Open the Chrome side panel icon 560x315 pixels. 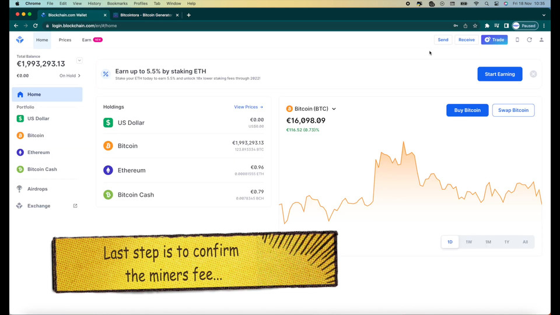[x=506, y=26]
